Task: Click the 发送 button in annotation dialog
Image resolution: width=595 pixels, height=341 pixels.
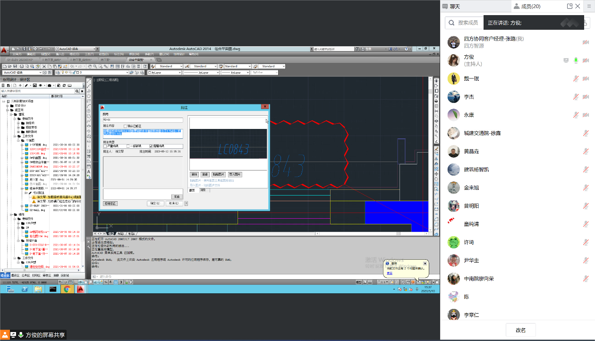Action: 177,196
